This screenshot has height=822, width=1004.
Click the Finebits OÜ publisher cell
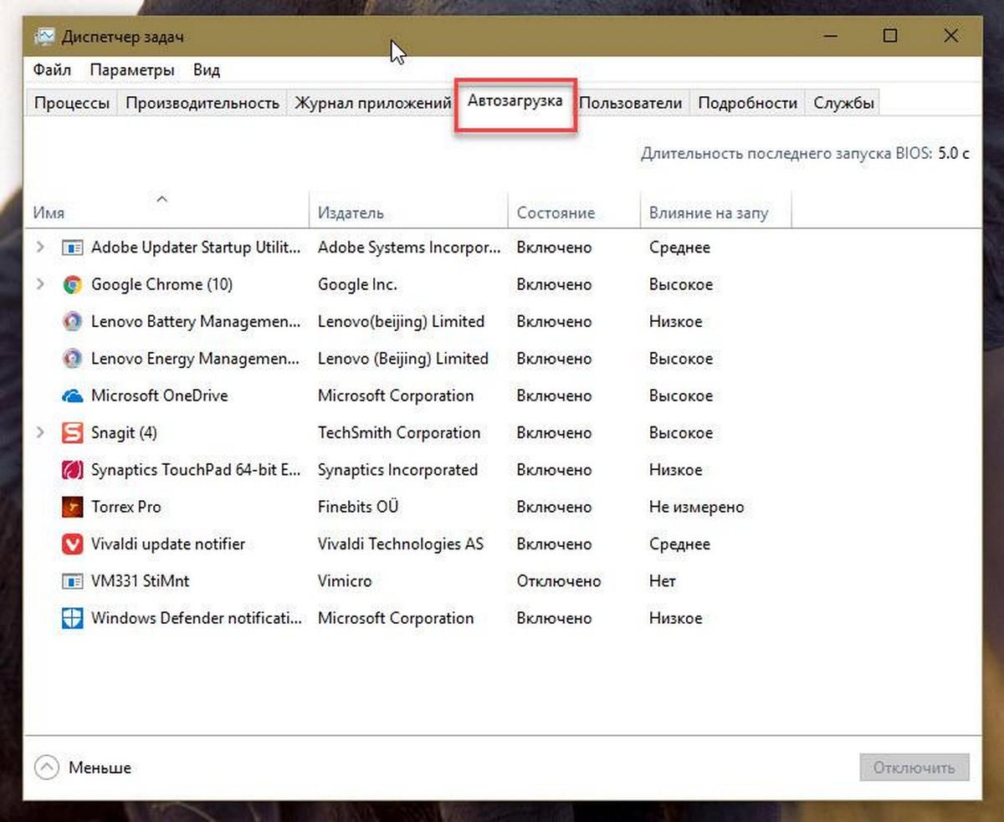pyautogui.click(x=358, y=507)
